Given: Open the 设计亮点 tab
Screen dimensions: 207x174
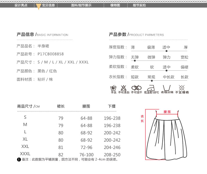Looking at the screenshot, I should [x=21, y=5].
